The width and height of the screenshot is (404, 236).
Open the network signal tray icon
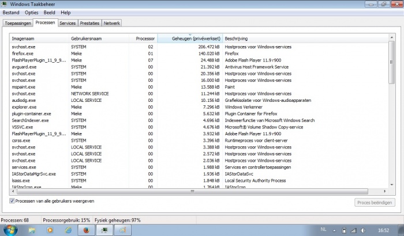click(353, 231)
